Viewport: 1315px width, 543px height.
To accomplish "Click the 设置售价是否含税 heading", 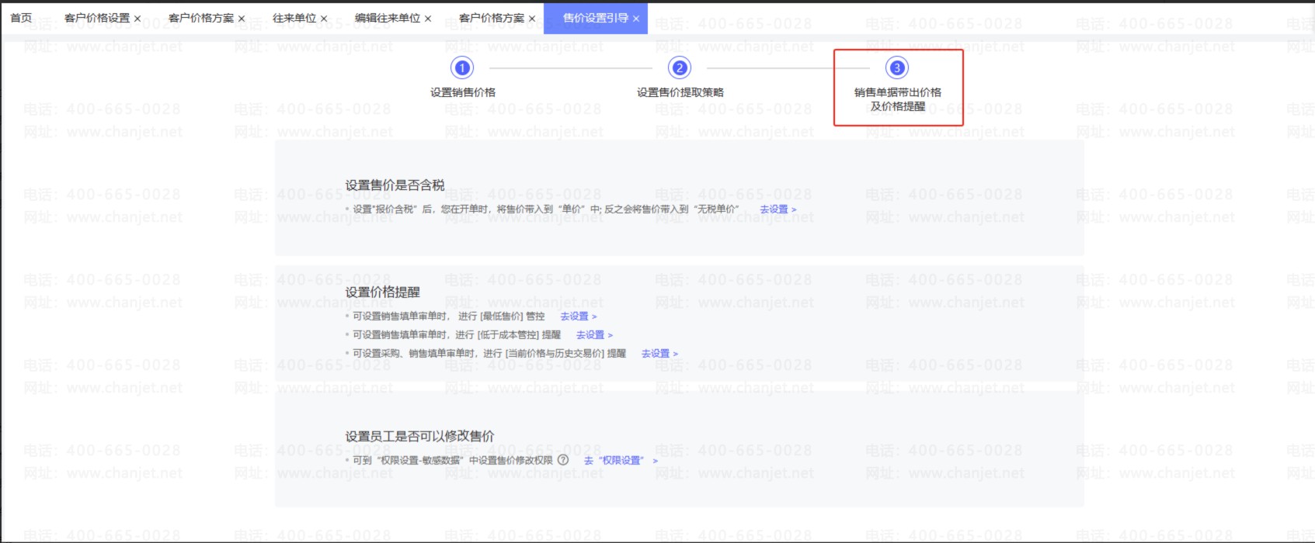I will [395, 185].
